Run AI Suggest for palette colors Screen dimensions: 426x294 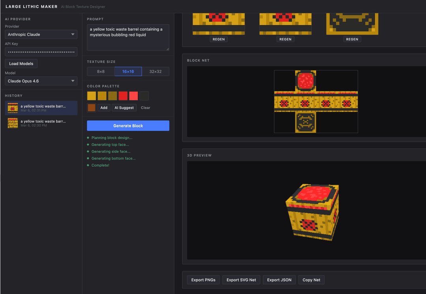click(124, 107)
